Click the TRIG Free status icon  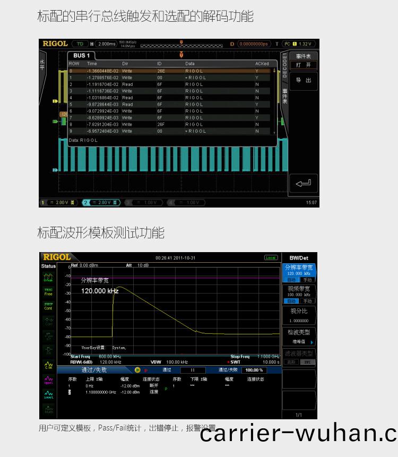click(48, 292)
